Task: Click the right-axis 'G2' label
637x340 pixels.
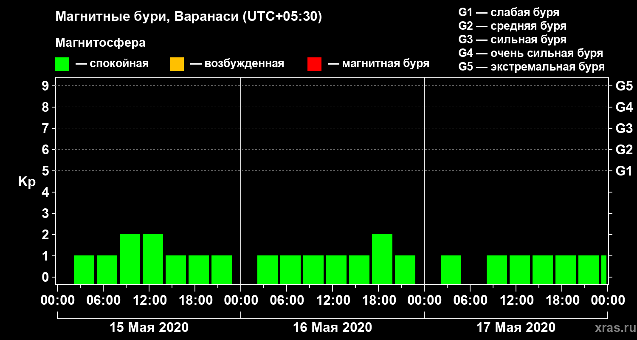Action: (624, 150)
